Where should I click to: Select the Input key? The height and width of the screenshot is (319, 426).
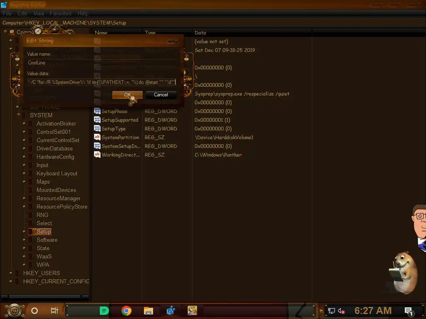tap(42, 165)
